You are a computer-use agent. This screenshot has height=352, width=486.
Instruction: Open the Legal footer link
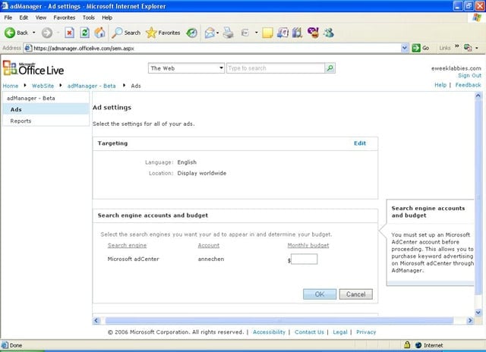click(x=340, y=332)
